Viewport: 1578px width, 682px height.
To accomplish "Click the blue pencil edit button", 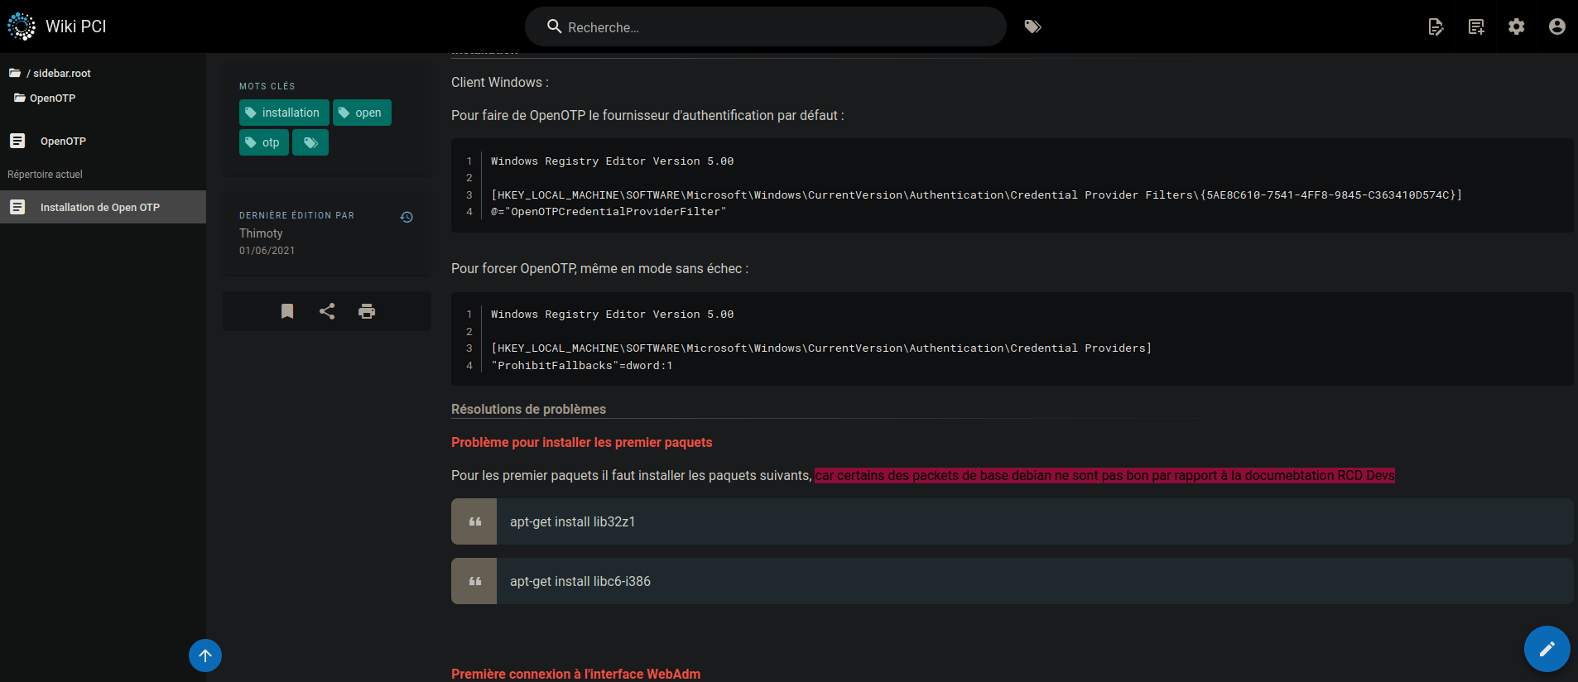I will point(1547,649).
